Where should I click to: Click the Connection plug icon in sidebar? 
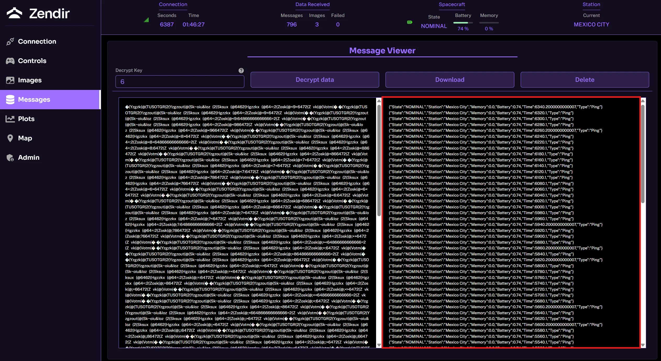(x=10, y=42)
